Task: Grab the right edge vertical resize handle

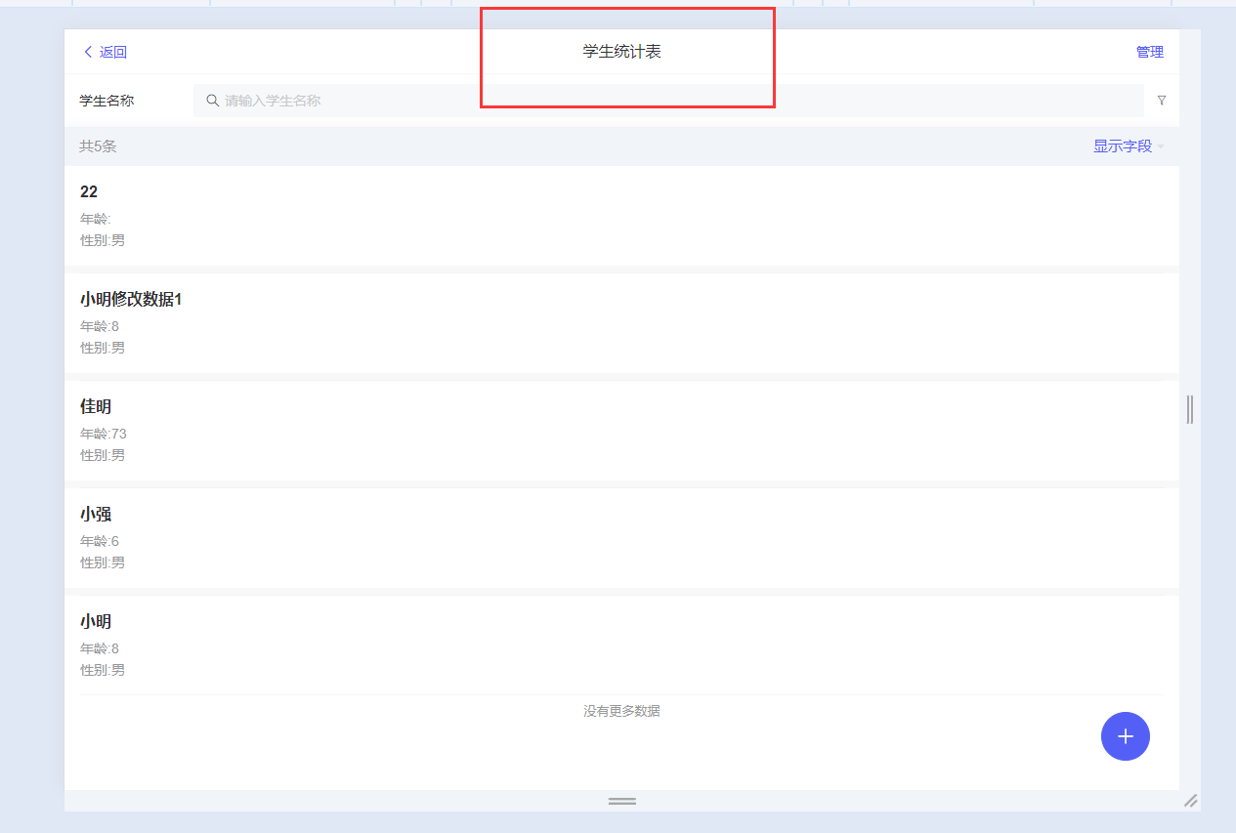Action: 1189,409
